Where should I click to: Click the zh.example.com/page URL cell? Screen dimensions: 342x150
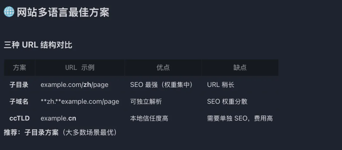tap(80, 101)
